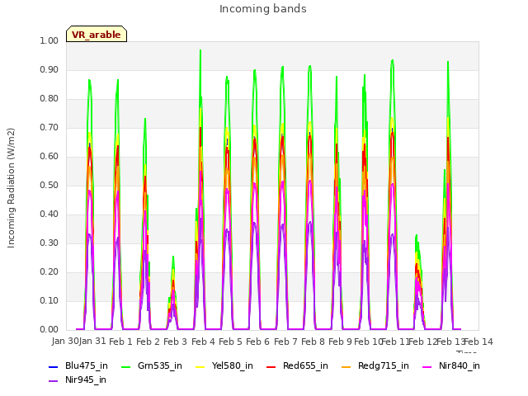This screenshot has height=396, width=528.
Task: Click the 0.00 y-axis tick label
Action: [49, 329]
